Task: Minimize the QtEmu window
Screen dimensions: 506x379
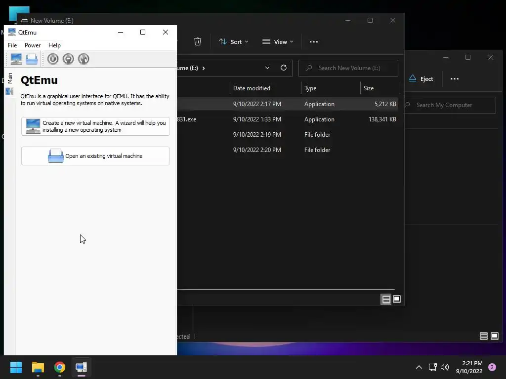Action: tap(121, 32)
